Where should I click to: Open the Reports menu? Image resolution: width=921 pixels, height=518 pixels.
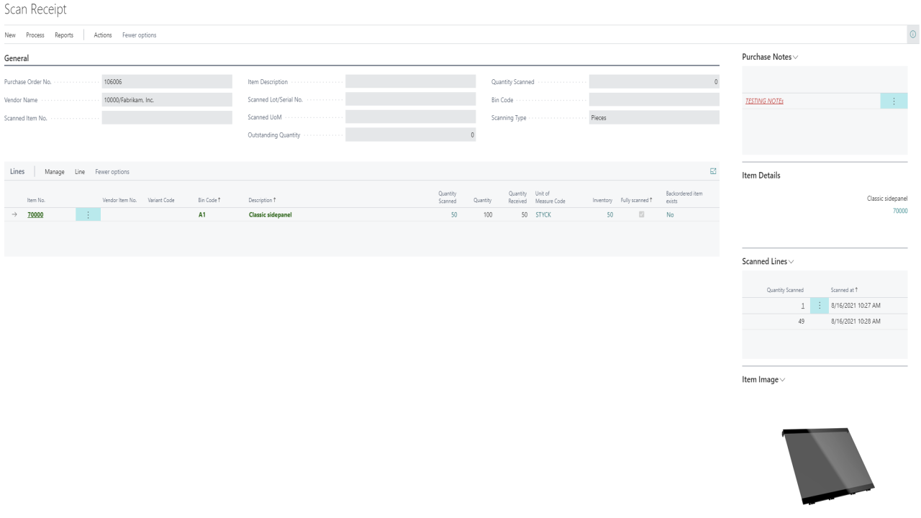(x=64, y=35)
